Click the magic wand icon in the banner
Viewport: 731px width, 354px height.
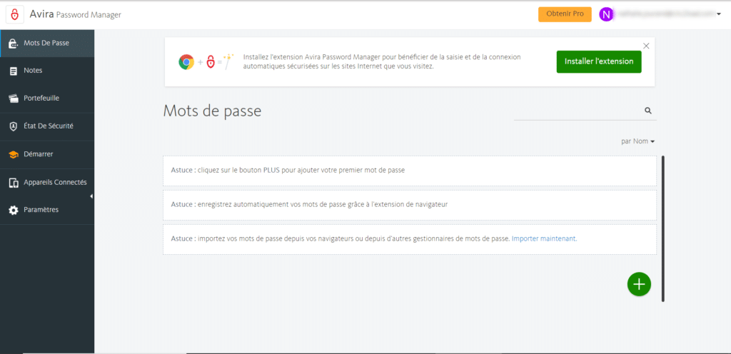click(228, 62)
